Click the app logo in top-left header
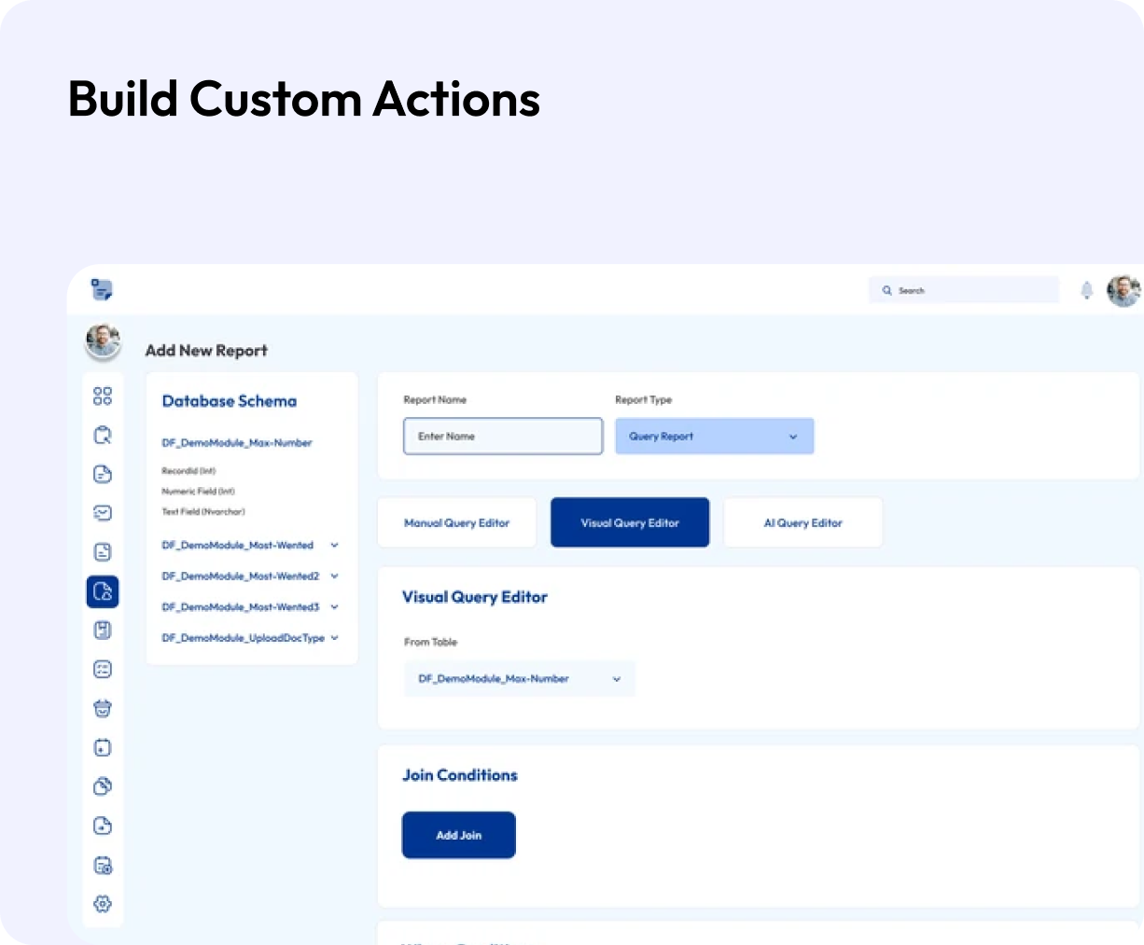The height and width of the screenshot is (945, 1144). (x=102, y=290)
